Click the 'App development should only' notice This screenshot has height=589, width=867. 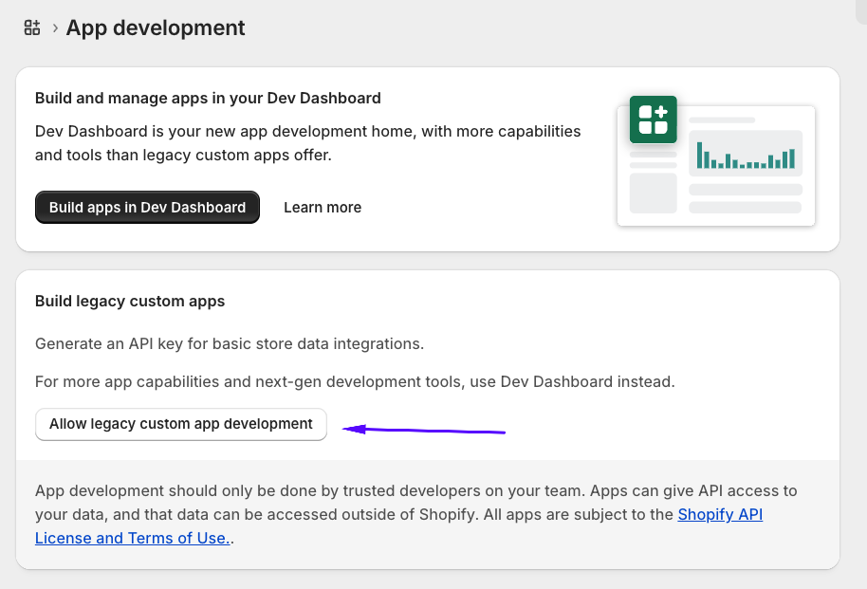[415, 514]
